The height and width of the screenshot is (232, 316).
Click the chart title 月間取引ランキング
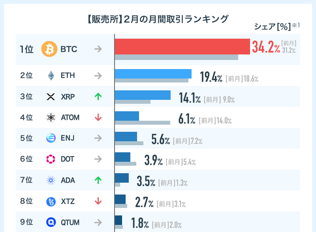[x=158, y=19]
